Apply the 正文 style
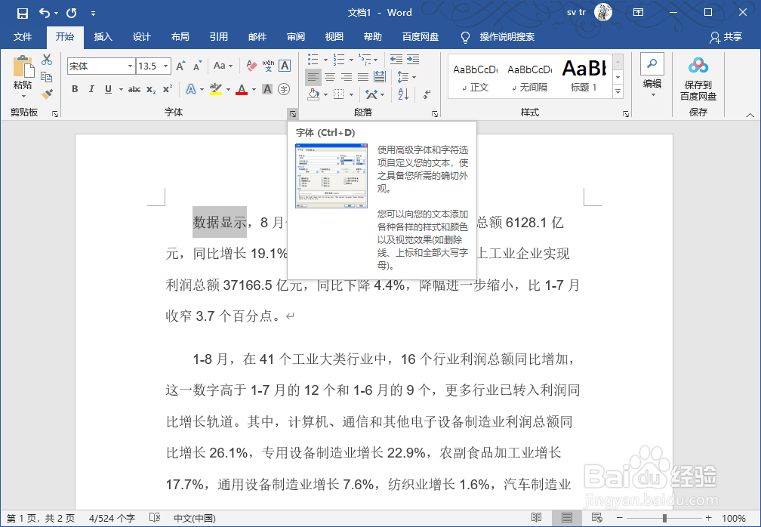Viewport: 761px width, 527px height. 475,77
